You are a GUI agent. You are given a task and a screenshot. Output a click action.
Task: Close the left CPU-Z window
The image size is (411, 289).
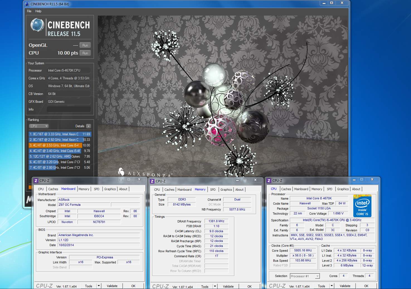pos(139,180)
